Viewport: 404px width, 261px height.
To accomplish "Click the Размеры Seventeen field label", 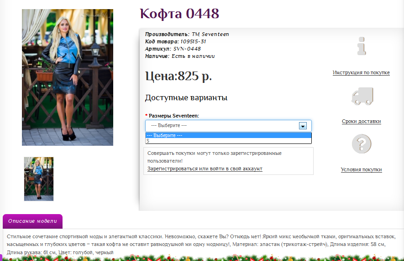I will pos(174,116).
